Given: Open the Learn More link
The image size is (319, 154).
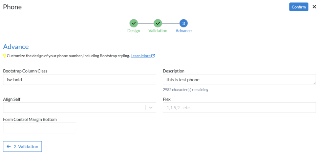Looking at the screenshot, I should (x=141, y=56).
